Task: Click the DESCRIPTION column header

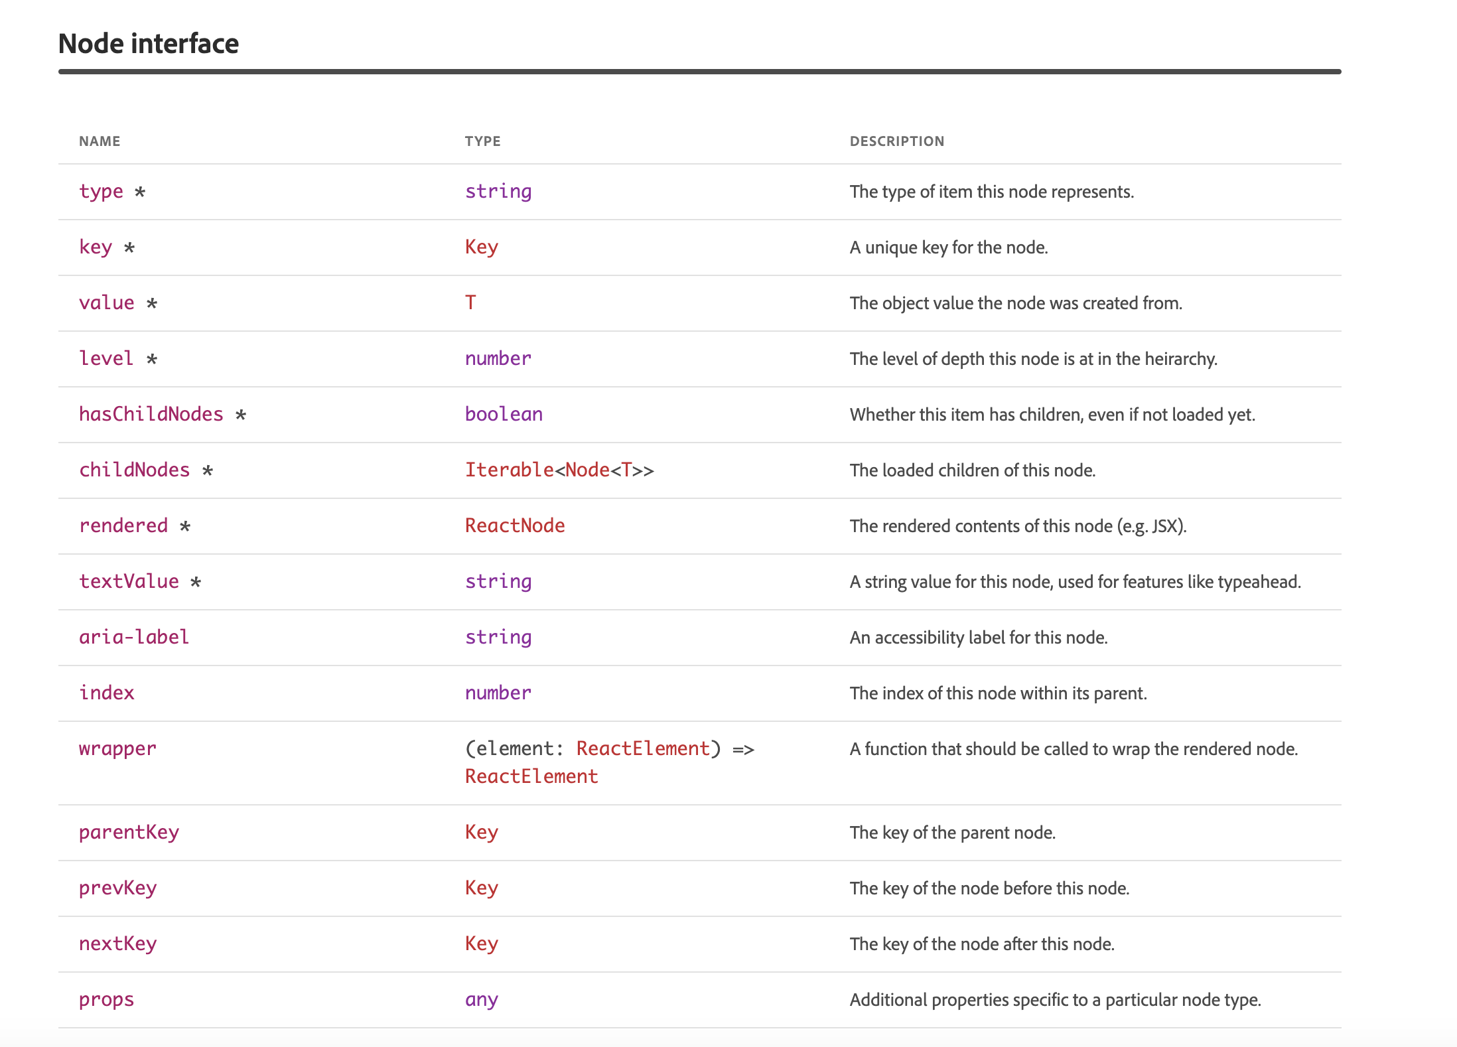Action: tap(897, 141)
